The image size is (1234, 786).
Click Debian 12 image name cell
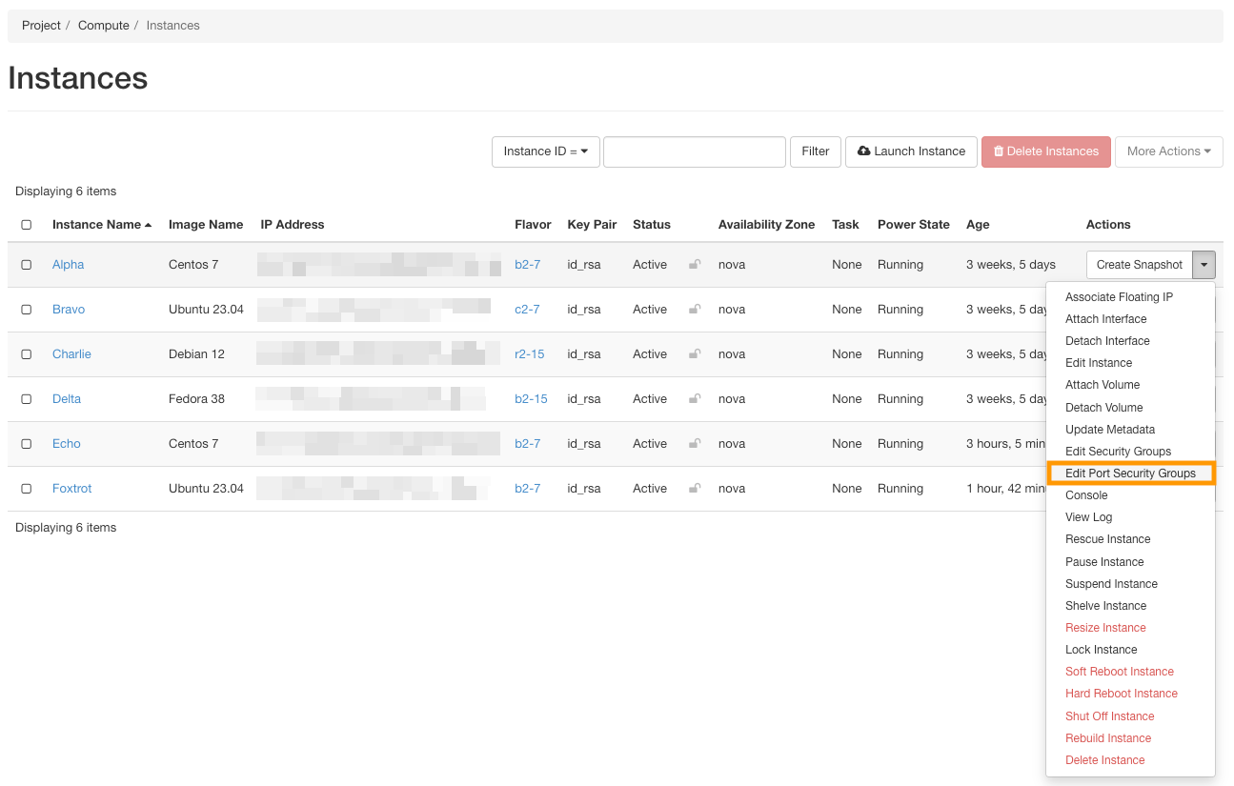(196, 354)
